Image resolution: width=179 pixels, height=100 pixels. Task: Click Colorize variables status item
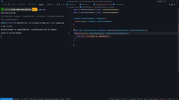153,99
